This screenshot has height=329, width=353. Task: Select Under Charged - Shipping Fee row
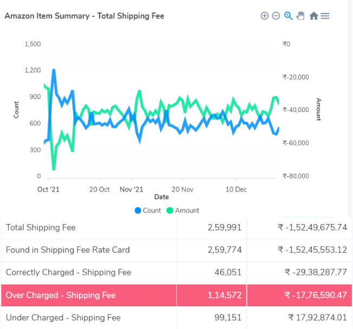click(x=176, y=318)
